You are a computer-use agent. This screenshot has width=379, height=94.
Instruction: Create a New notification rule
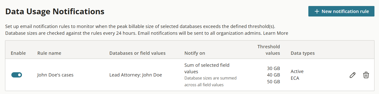341,11
